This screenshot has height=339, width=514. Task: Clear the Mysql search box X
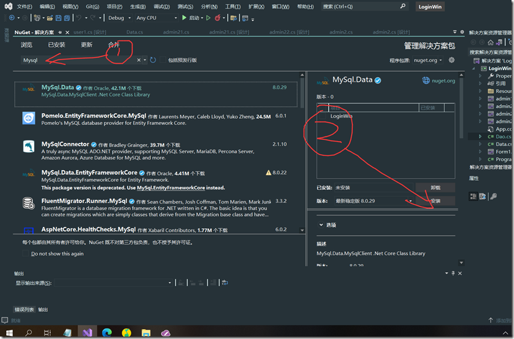tap(139, 60)
